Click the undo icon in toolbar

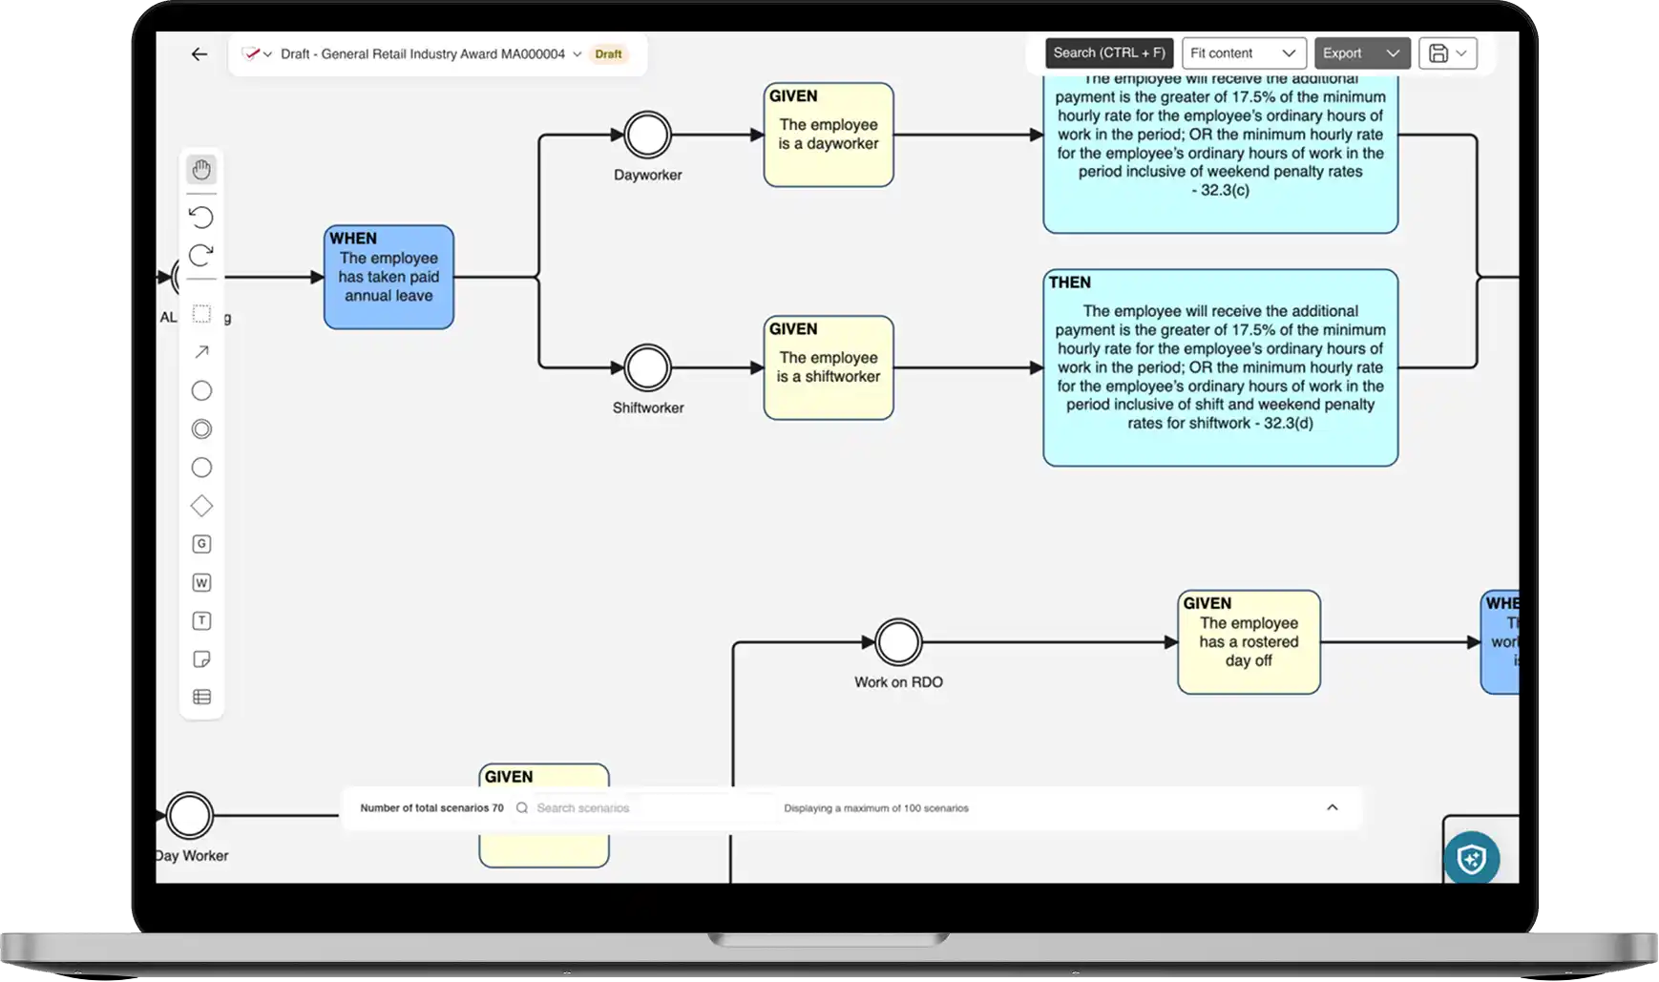(x=201, y=218)
